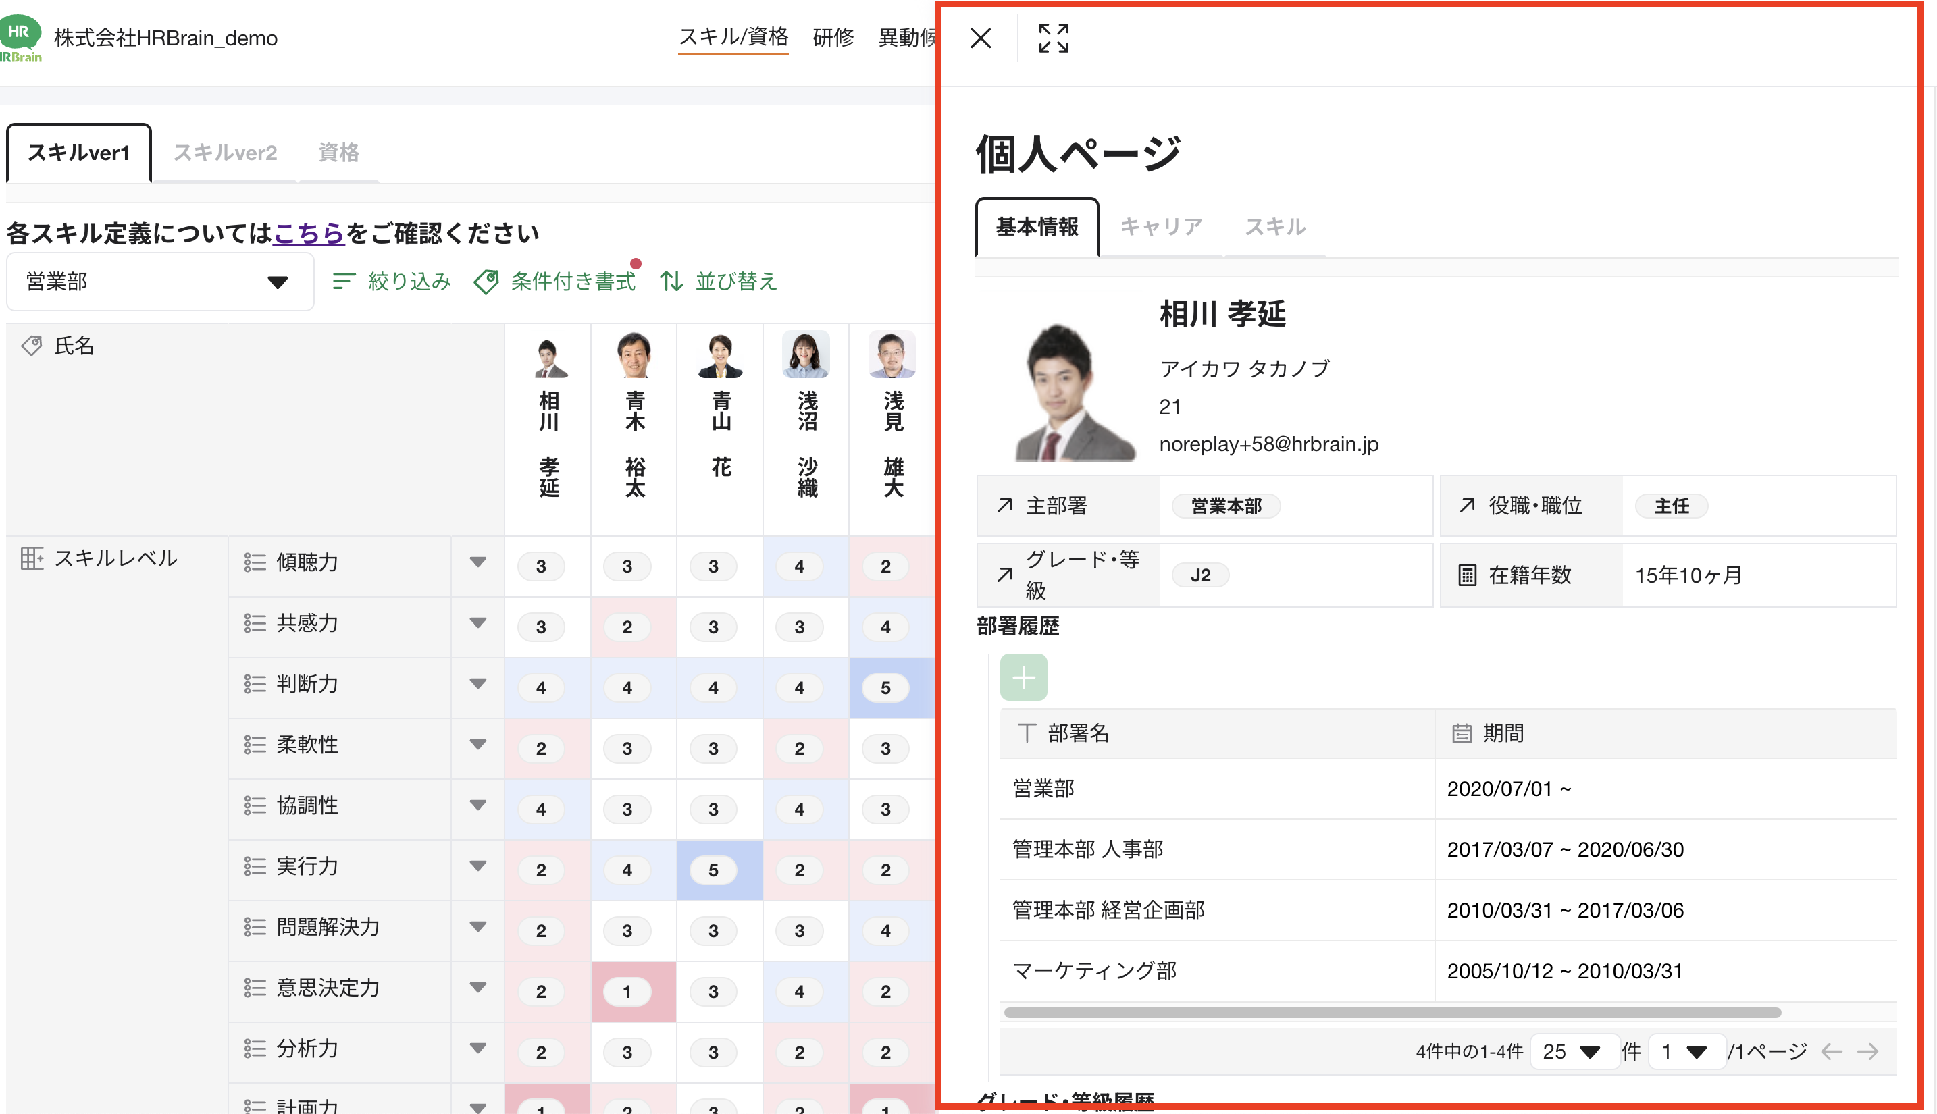Click the calendar icon in the 期間 column header

1462,733
